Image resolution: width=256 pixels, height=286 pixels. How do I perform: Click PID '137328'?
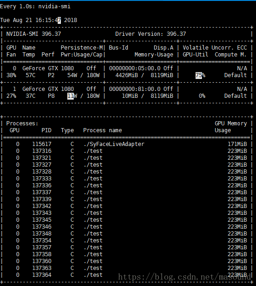pos(42,172)
